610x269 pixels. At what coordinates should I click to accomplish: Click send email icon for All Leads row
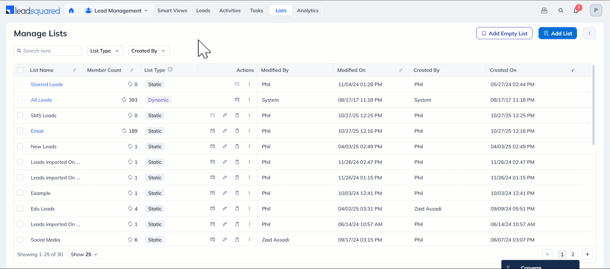click(237, 100)
